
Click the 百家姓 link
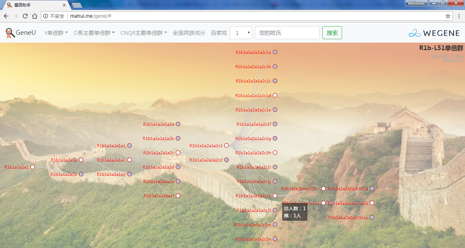click(219, 33)
